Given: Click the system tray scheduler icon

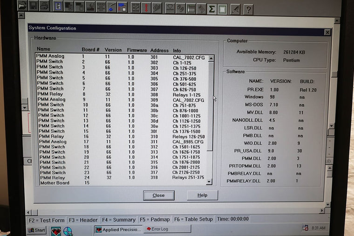Looking at the screenshot, I should [x=305, y=228].
